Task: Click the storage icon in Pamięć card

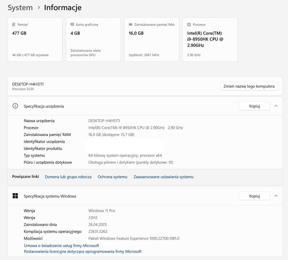Action: pos(14,25)
